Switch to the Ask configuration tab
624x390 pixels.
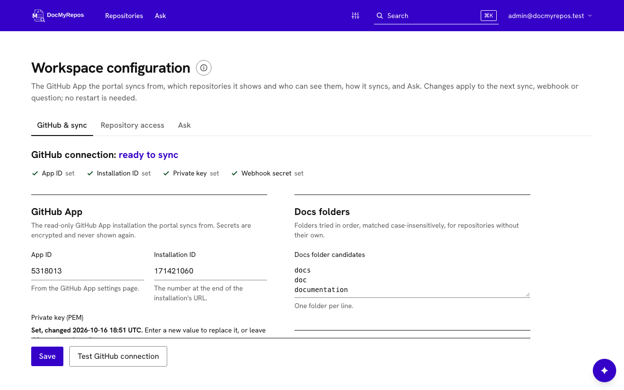pos(184,125)
